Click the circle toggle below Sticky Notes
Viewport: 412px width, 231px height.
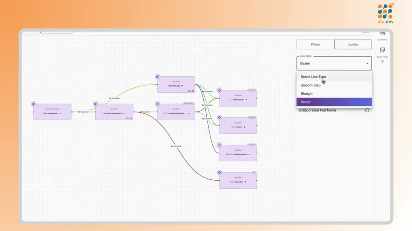pyautogui.click(x=382, y=61)
